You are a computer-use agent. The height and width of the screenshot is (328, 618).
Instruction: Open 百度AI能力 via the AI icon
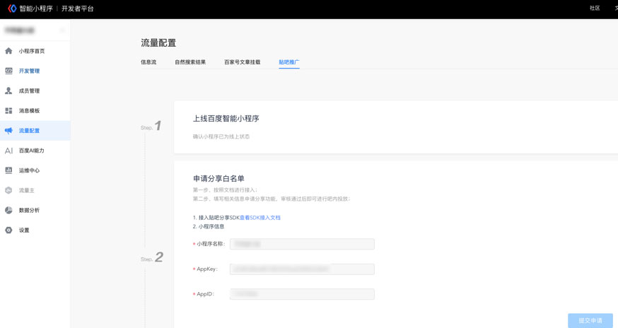coord(8,151)
